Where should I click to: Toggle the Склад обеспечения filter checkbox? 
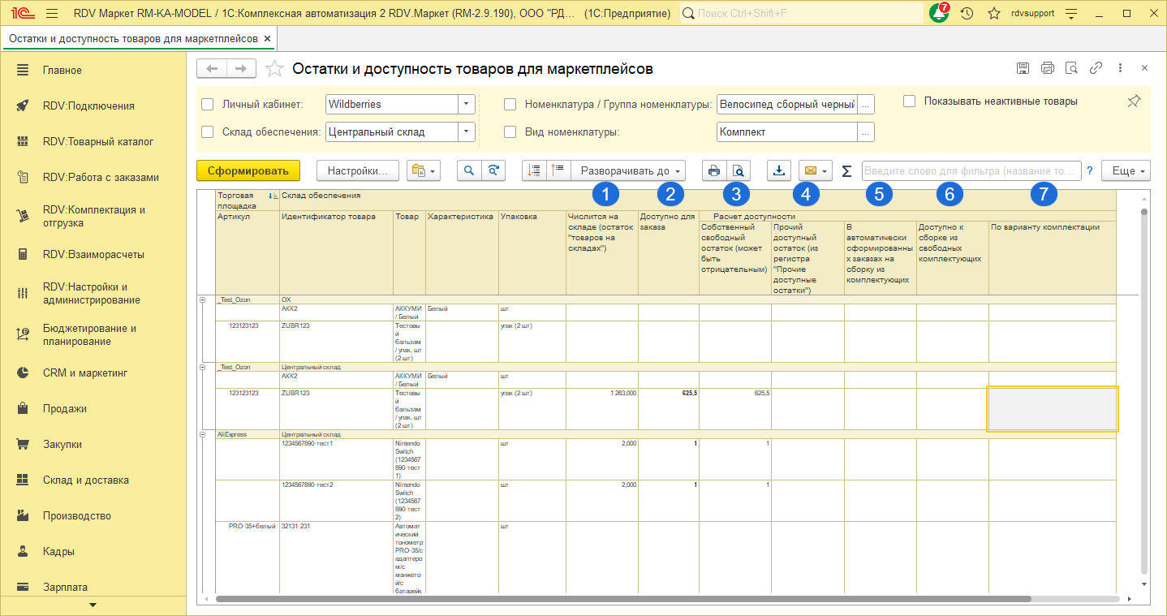click(x=208, y=132)
